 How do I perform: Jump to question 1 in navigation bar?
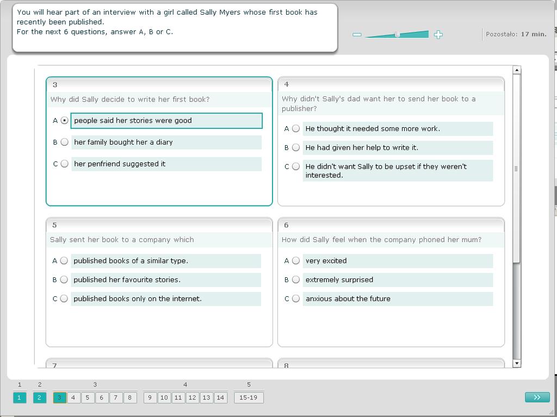click(x=20, y=397)
